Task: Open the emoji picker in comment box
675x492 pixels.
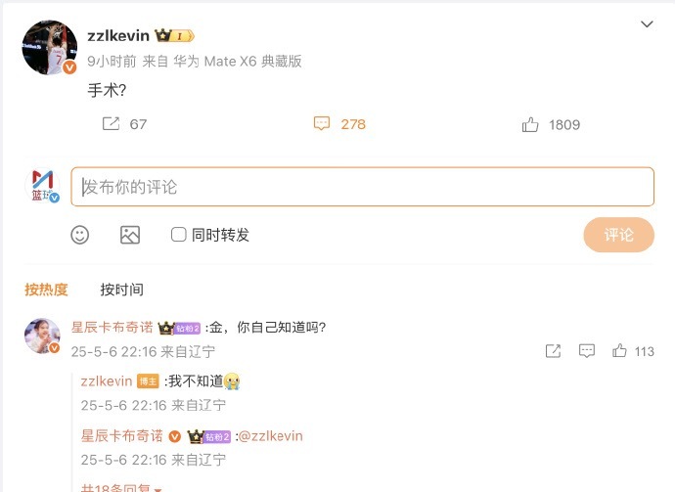Action: point(80,235)
